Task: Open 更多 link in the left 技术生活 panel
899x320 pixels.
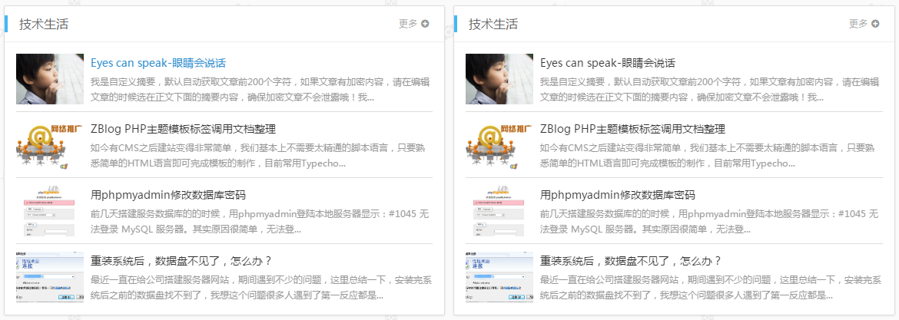Action: tap(408, 24)
